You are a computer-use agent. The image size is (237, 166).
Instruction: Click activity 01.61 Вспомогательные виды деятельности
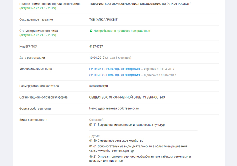[x=138, y=148]
